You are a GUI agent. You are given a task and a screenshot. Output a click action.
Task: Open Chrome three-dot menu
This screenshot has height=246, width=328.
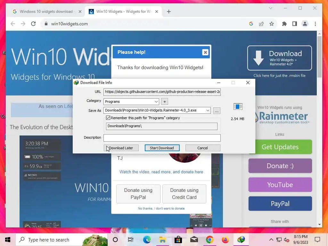click(x=315, y=24)
